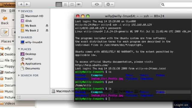Switch Finder to icon view
The width and height of the screenshot is (192, 108).
(x=59, y=4)
